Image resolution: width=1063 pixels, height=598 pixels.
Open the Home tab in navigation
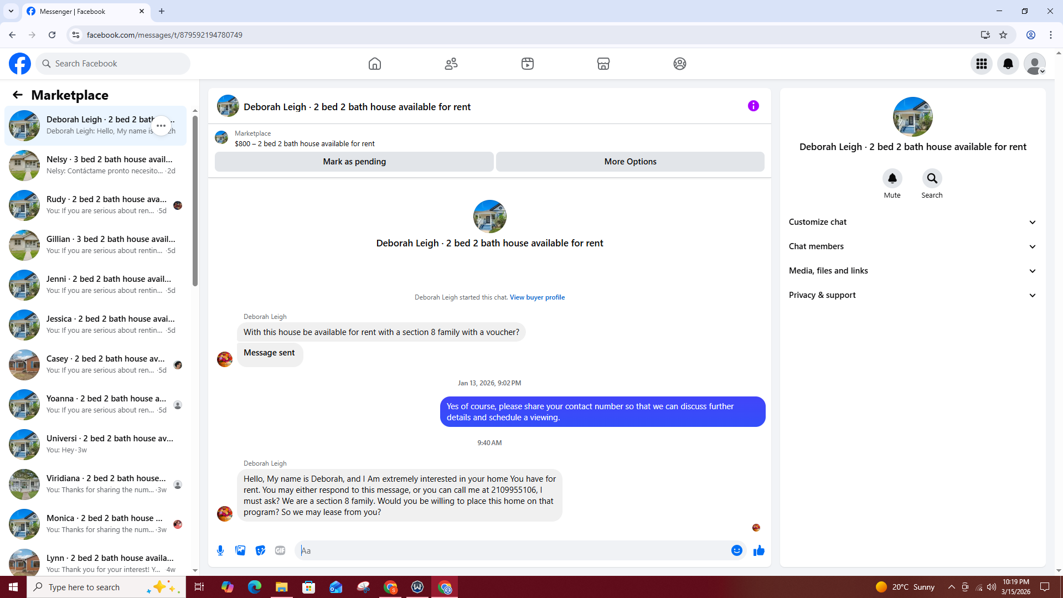(375, 64)
